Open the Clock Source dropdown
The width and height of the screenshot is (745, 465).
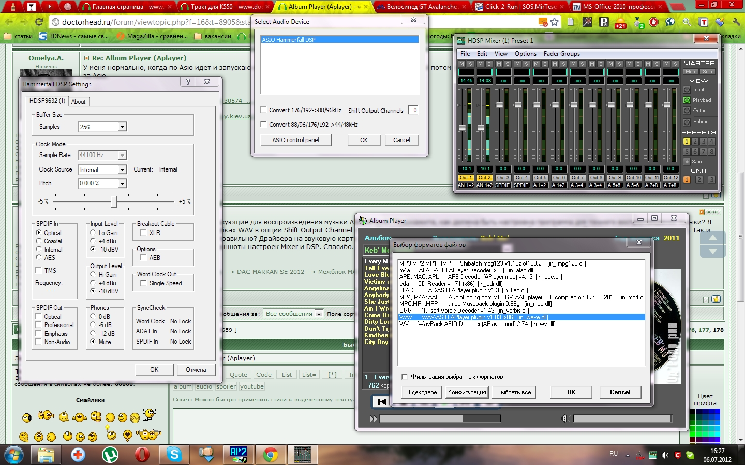click(122, 170)
